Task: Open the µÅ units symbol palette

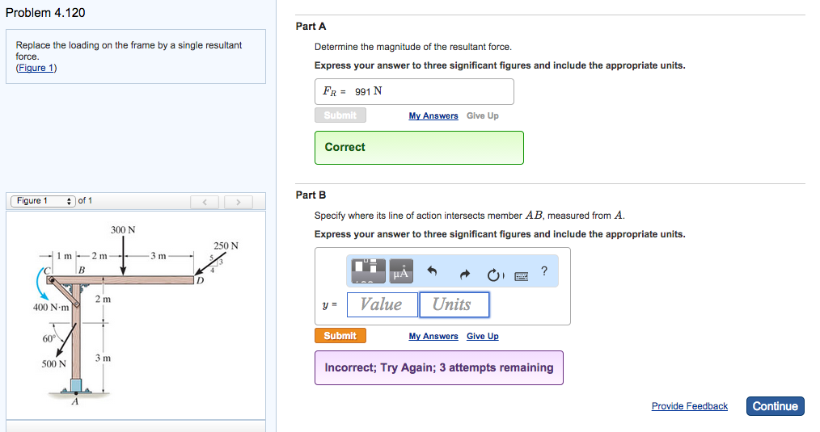Action: [x=401, y=272]
